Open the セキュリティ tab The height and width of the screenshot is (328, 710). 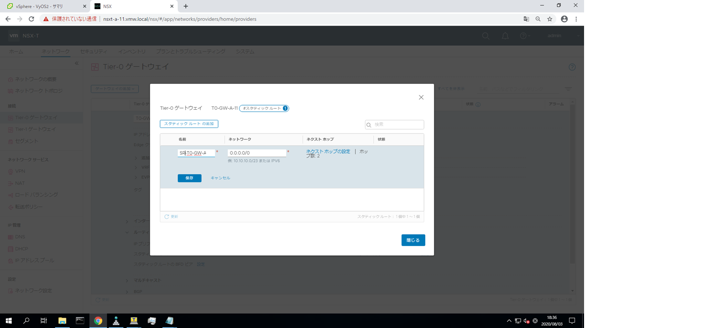[94, 51]
